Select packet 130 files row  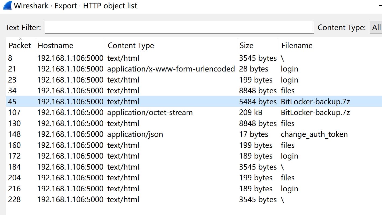tap(194, 123)
